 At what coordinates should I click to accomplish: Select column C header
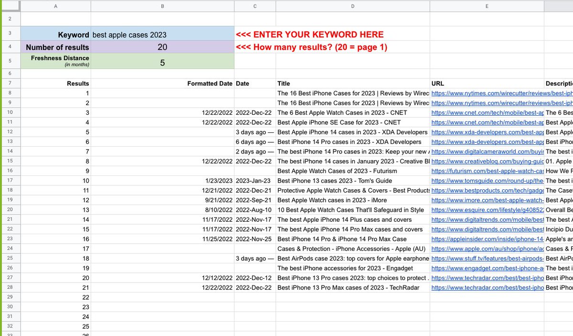(x=255, y=6)
